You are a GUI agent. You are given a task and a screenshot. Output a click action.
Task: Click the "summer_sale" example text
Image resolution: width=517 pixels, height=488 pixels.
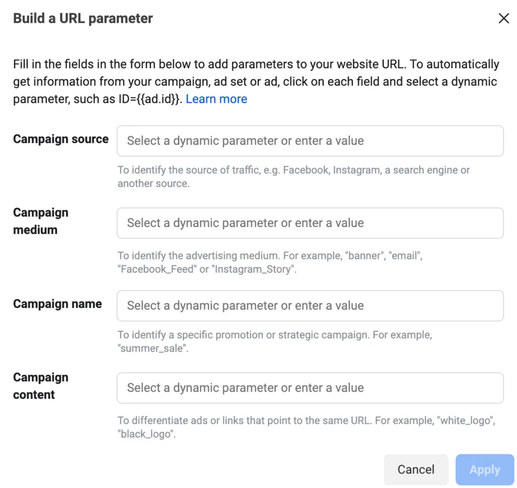tap(153, 348)
